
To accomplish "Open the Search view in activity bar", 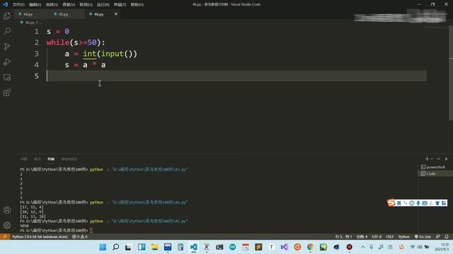I will (x=7, y=31).
